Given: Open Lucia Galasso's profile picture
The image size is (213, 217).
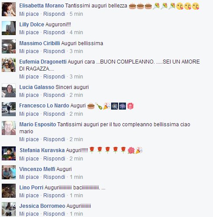Looking at the screenshot, I should [9, 90].
